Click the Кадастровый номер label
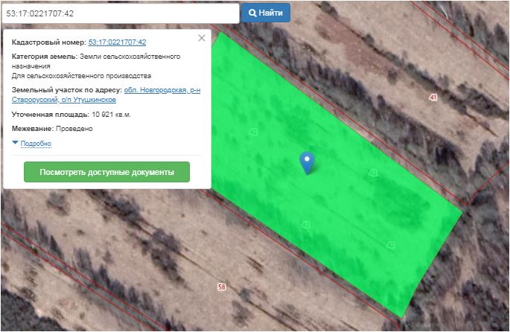Viewport: 510px width, 332px height. [48, 42]
